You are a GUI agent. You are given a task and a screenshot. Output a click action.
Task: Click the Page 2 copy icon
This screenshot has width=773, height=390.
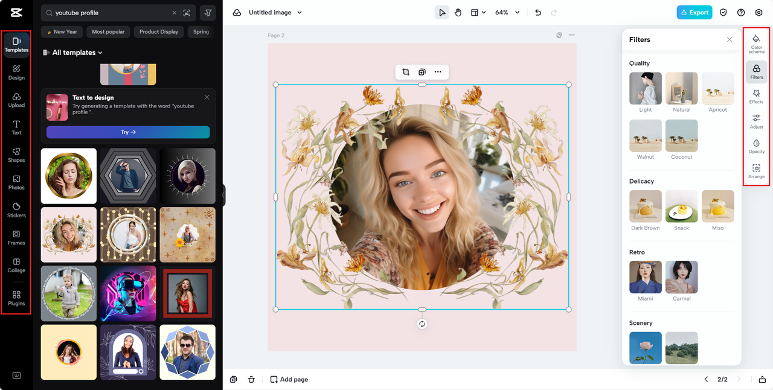click(559, 35)
